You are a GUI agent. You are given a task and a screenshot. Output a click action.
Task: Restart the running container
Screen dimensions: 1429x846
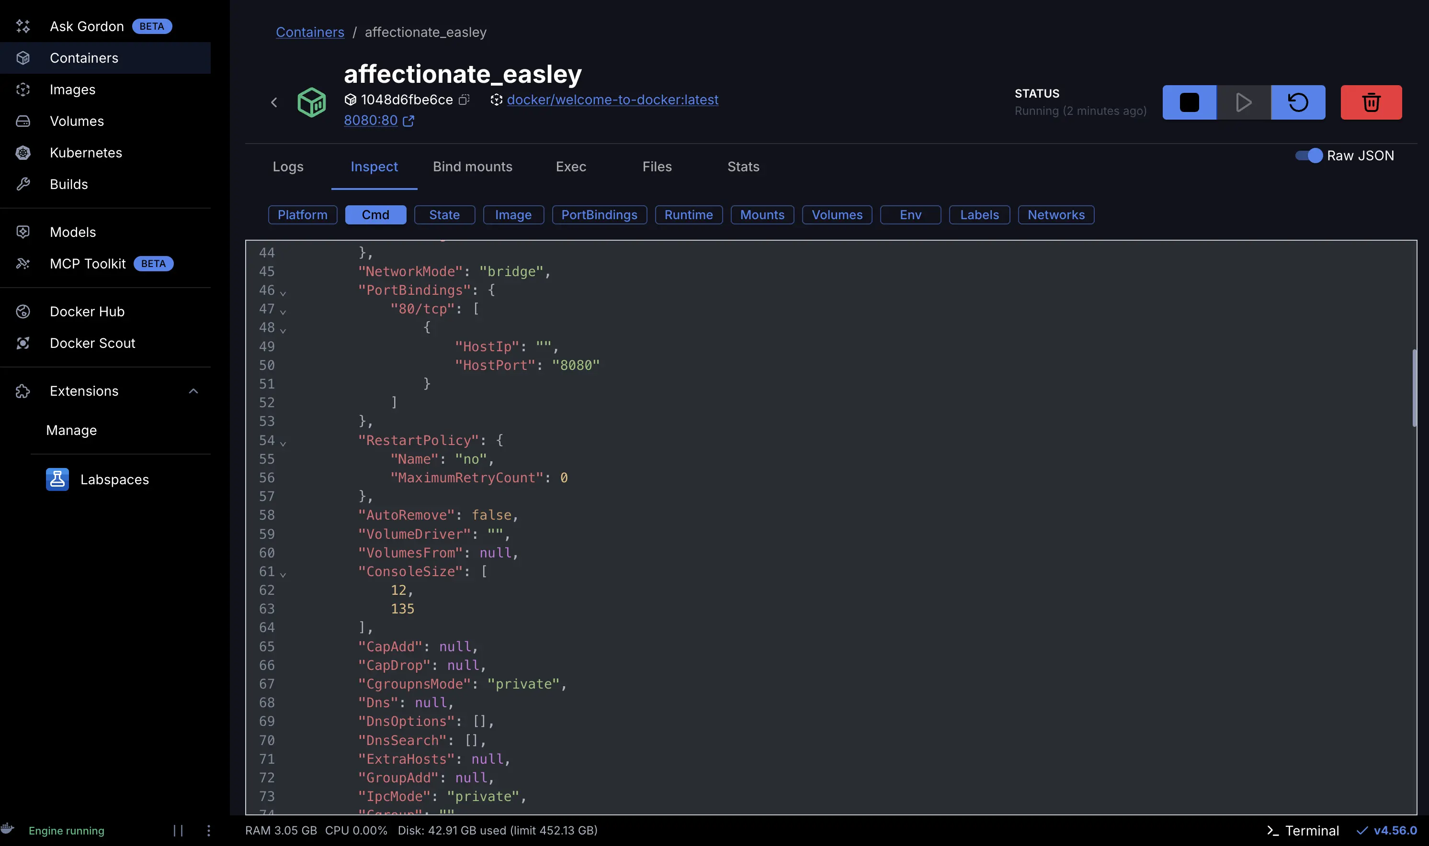pyautogui.click(x=1298, y=102)
